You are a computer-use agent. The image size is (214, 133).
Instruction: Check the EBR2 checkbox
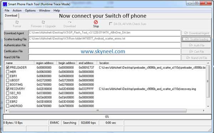tap(7, 102)
